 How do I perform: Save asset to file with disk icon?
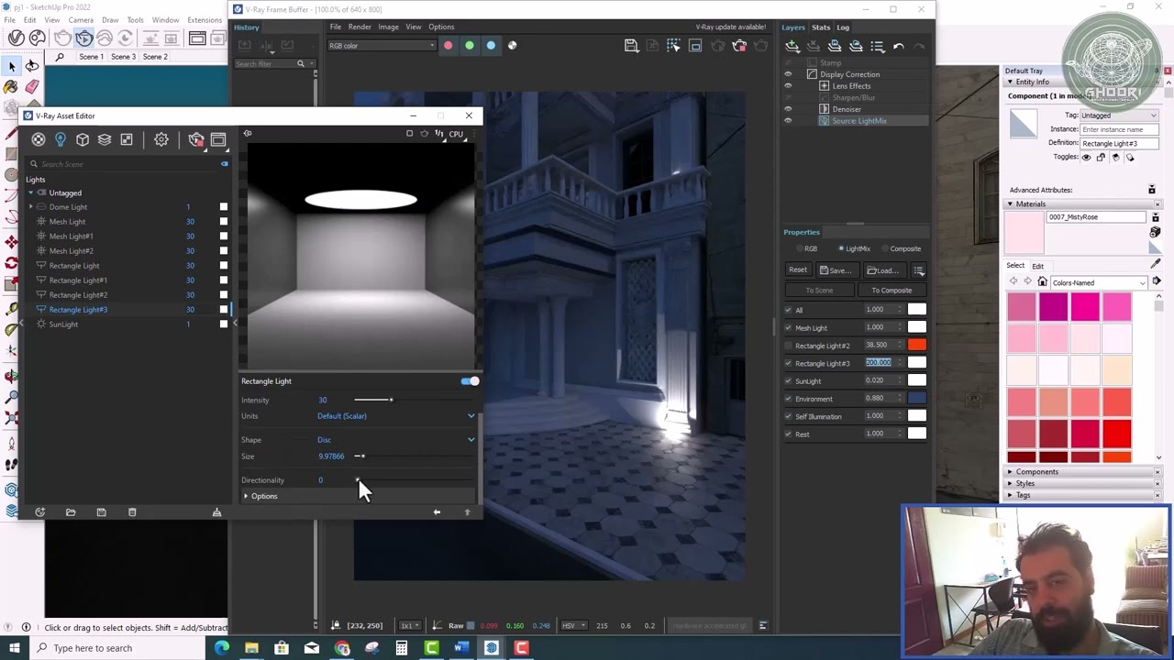point(101,512)
